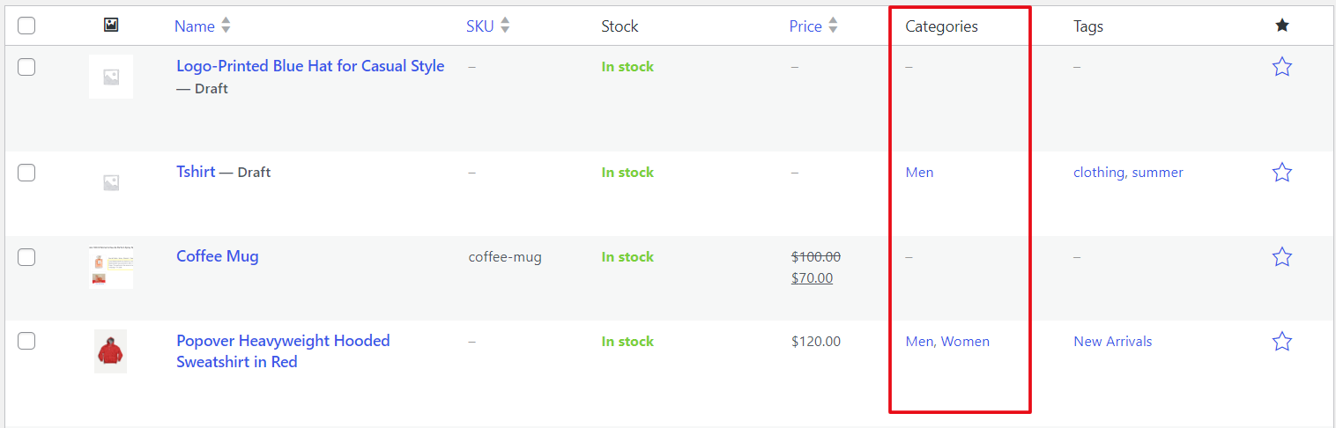The width and height of the screenshot is (1336, 428).
Task: Tick the Coffee Mug row checkbox
Action: click(26, 257)
